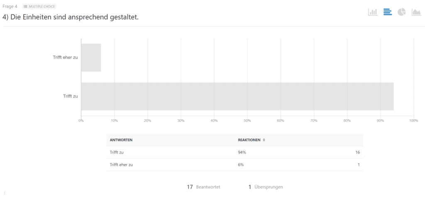Click the Trifft eher zu axis label
The height and width of the screenshot is (197, 425).
tap(65, 57)
